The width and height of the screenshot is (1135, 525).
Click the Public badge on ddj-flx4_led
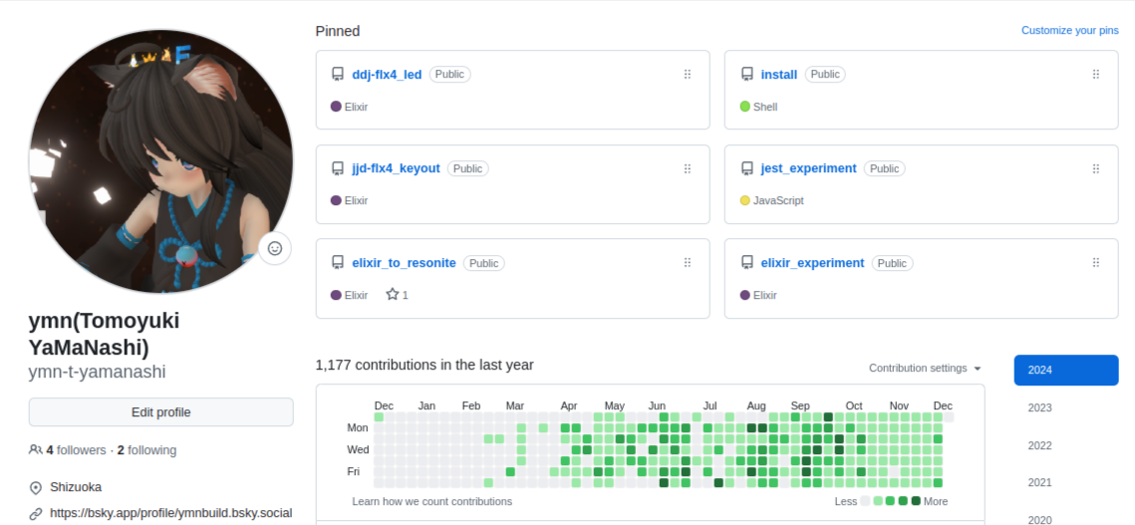tap(449, 74)
